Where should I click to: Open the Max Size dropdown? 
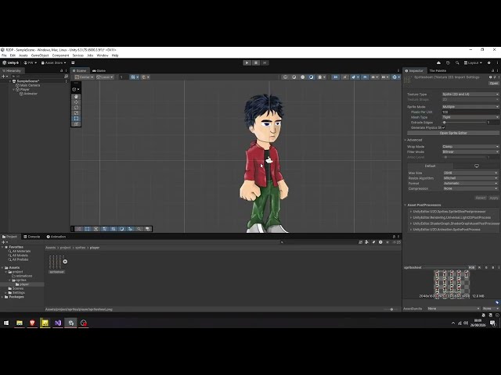(470, 173)
